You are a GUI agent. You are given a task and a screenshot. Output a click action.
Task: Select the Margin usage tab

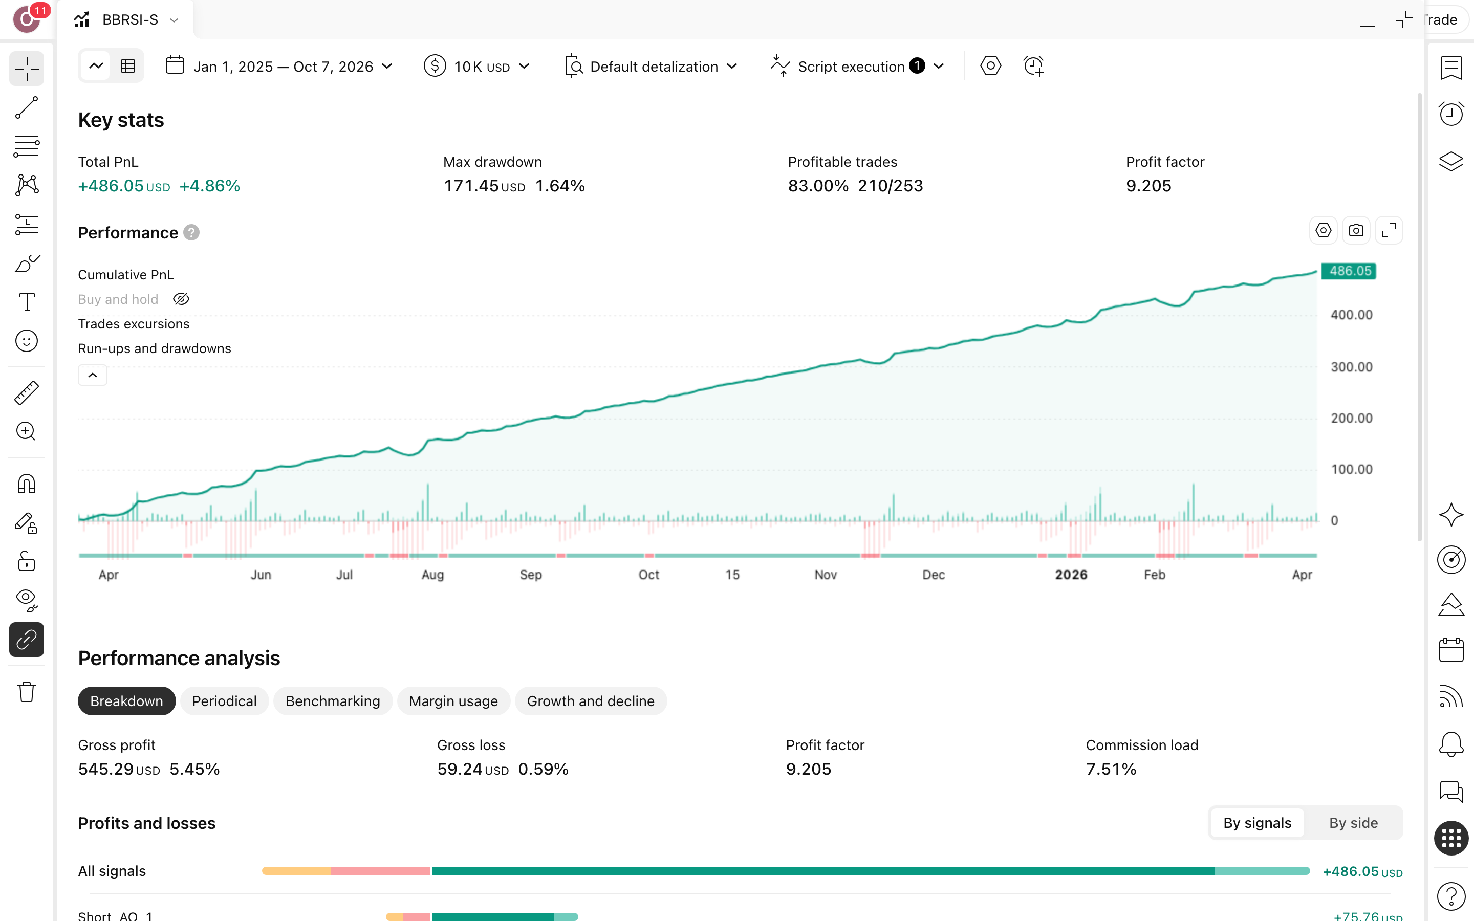453,701
